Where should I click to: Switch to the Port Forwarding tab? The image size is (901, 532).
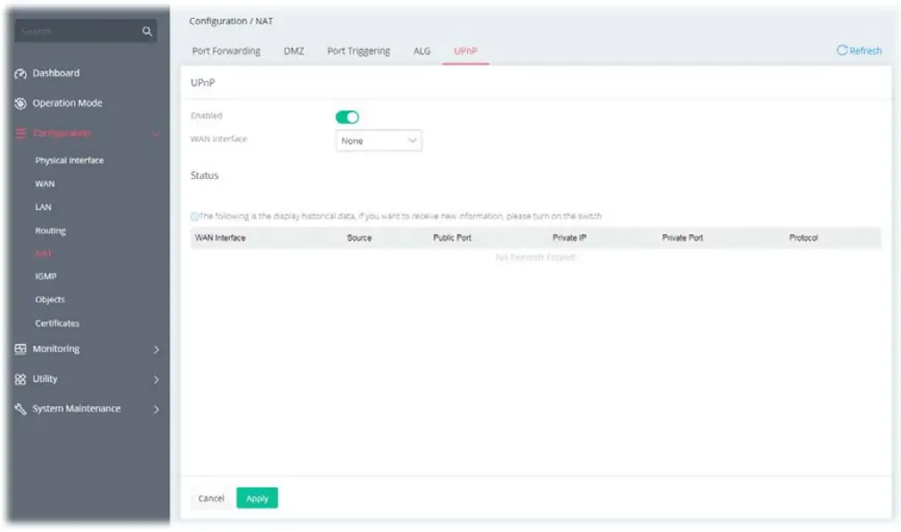(225, 51)
